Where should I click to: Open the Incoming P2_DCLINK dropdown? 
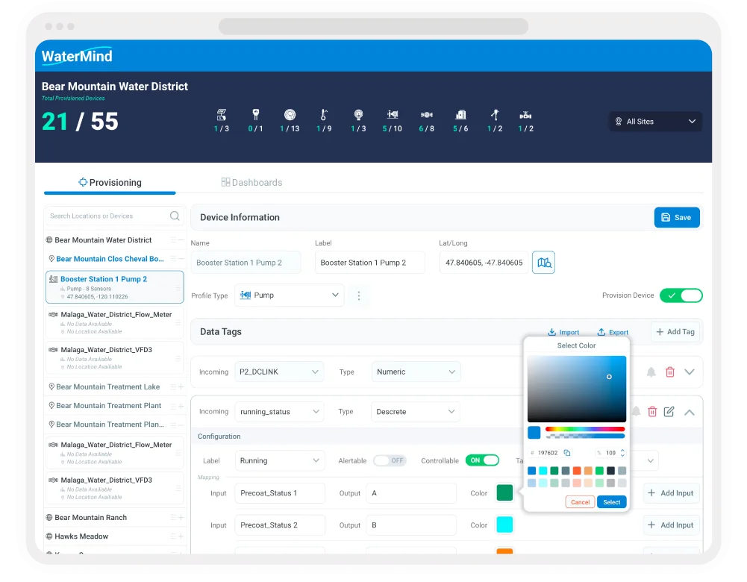tap(279, 372)
